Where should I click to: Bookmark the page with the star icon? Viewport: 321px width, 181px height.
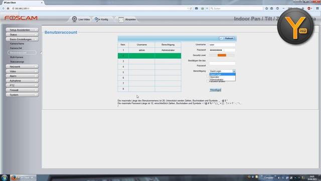tap(266, 9)
